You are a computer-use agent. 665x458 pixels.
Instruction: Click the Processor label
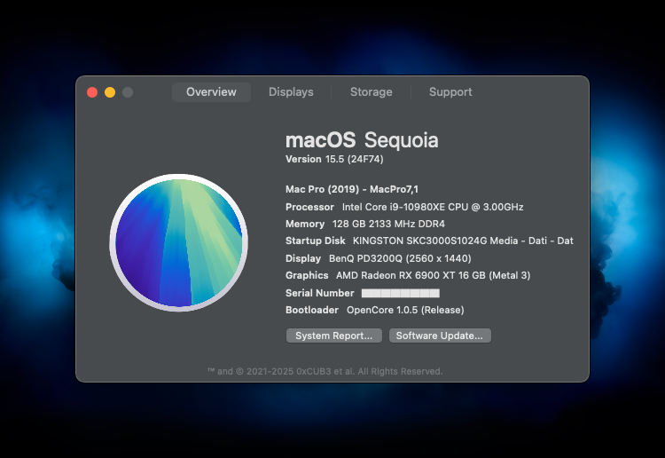tap(309, 207)
